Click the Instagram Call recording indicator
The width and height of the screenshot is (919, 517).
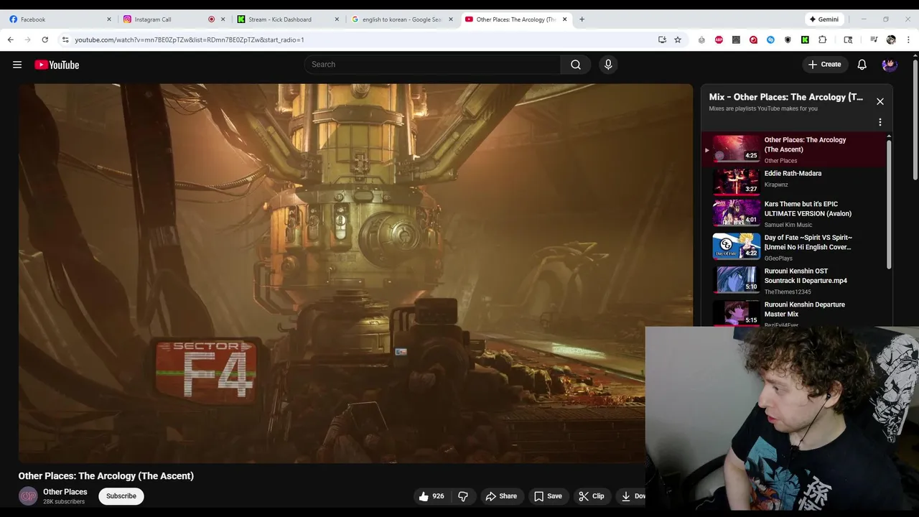pos(211,19)
